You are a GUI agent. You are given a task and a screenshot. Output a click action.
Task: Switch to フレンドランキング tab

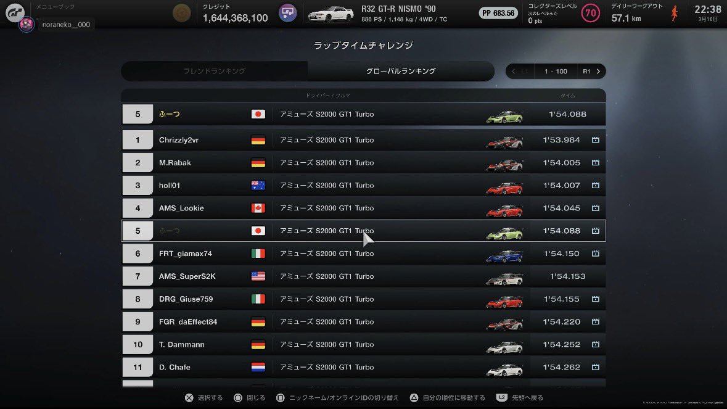214,71
